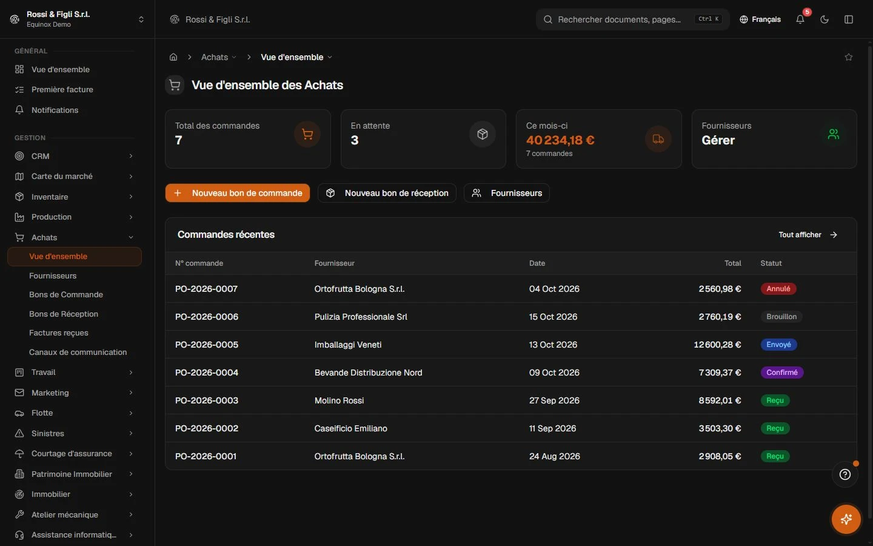Toggle dark mode with the moon icon
This screenshot has height=546, width=873.
coord(824,19)
